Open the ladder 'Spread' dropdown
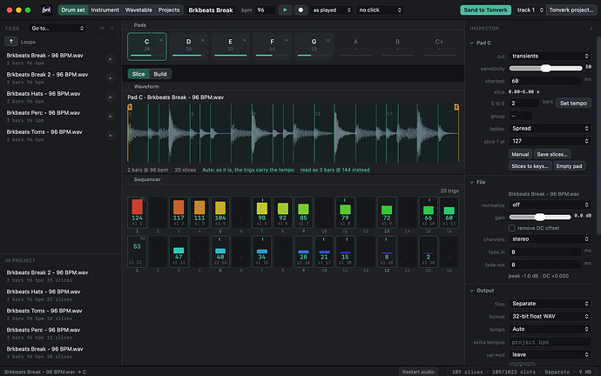The height and width of the screenshot is (376, 601). (550, 128)
